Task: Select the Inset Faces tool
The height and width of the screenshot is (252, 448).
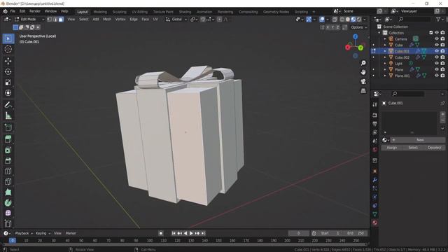Action: [8, 150]
